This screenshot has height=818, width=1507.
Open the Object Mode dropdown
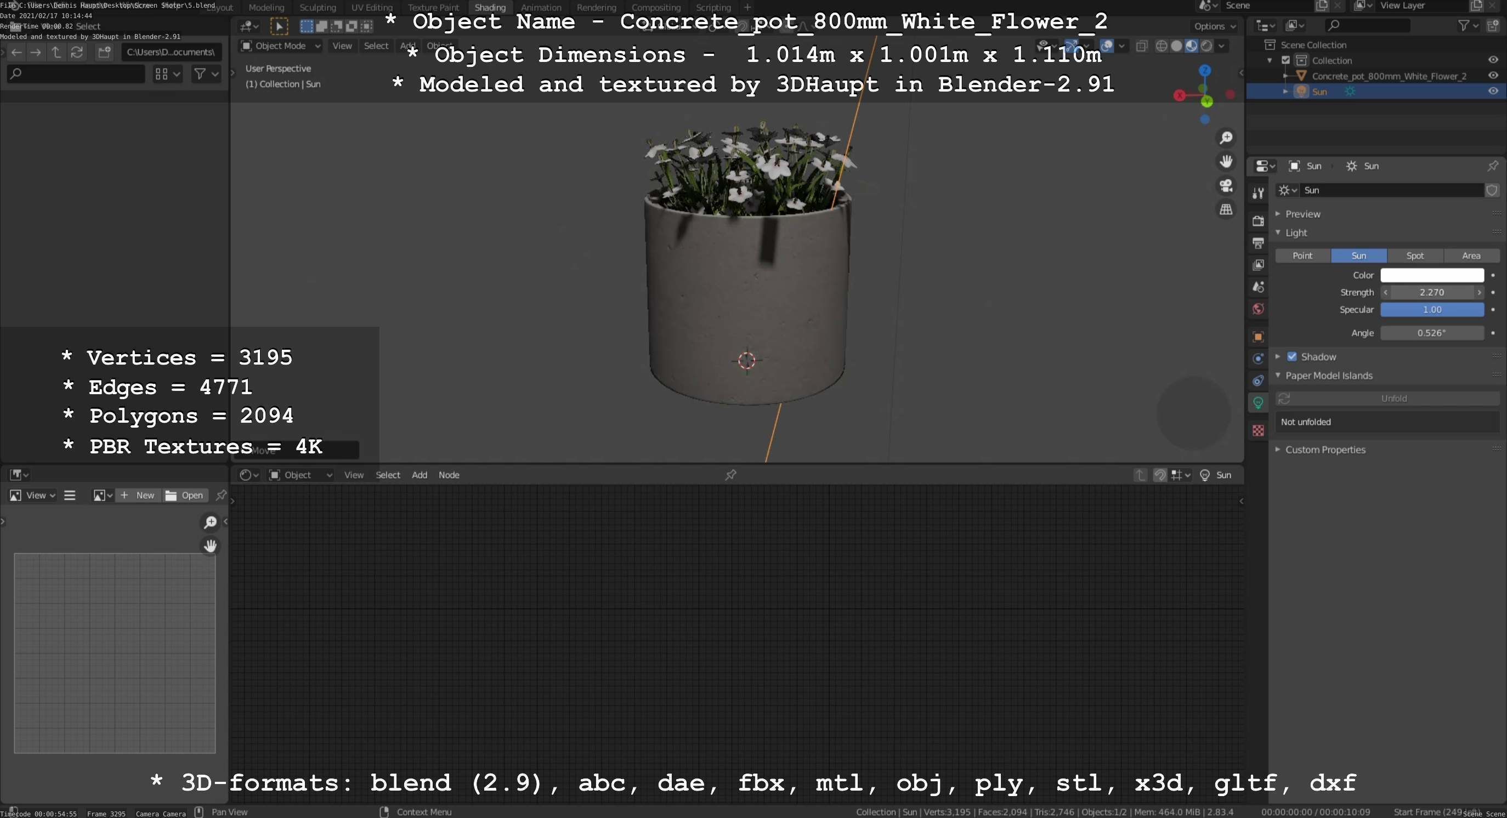click(x=281, y=46)
